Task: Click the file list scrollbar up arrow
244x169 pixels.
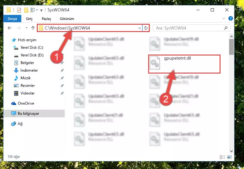Action: point(231,36)
